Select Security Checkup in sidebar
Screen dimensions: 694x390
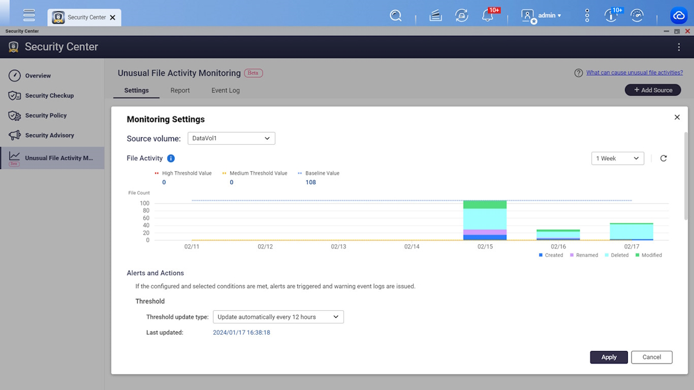click(49, 95)
